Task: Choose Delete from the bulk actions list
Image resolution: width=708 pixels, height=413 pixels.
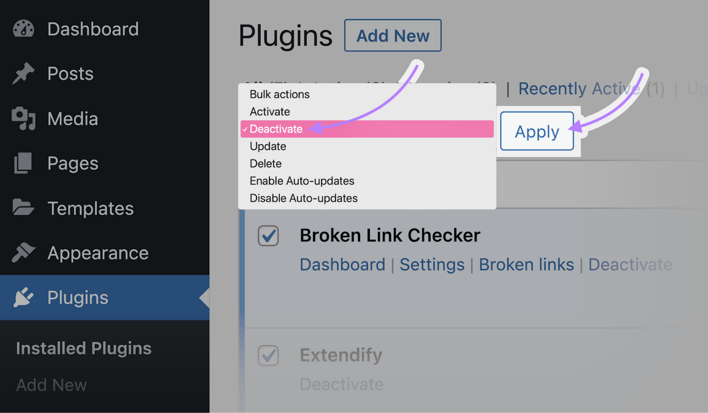Action: 265,164
